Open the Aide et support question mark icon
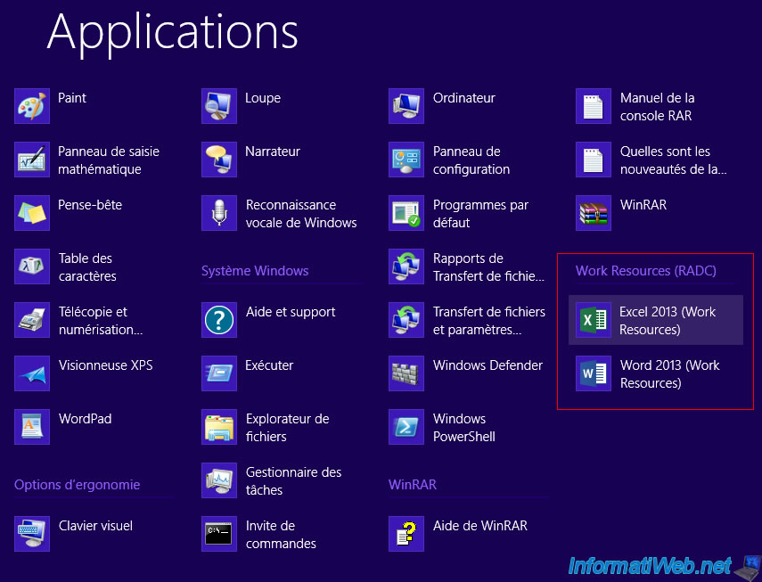Viewport: 762px width, 582px height. click(x=219, y=320)
